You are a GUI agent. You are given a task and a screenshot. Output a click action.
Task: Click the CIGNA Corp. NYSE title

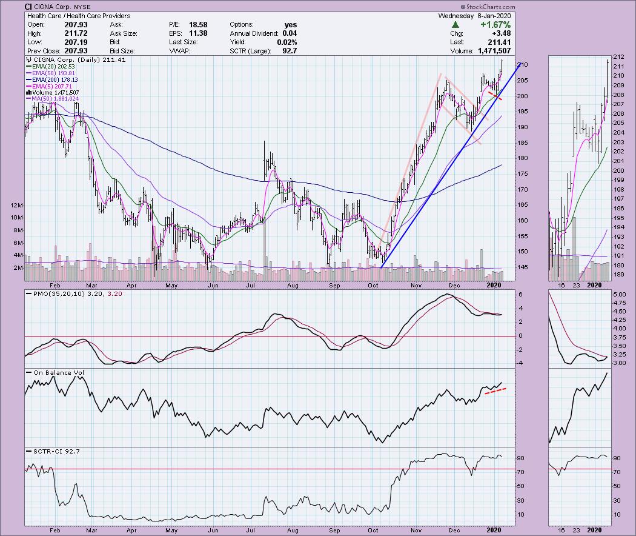[x=62, y=7]
